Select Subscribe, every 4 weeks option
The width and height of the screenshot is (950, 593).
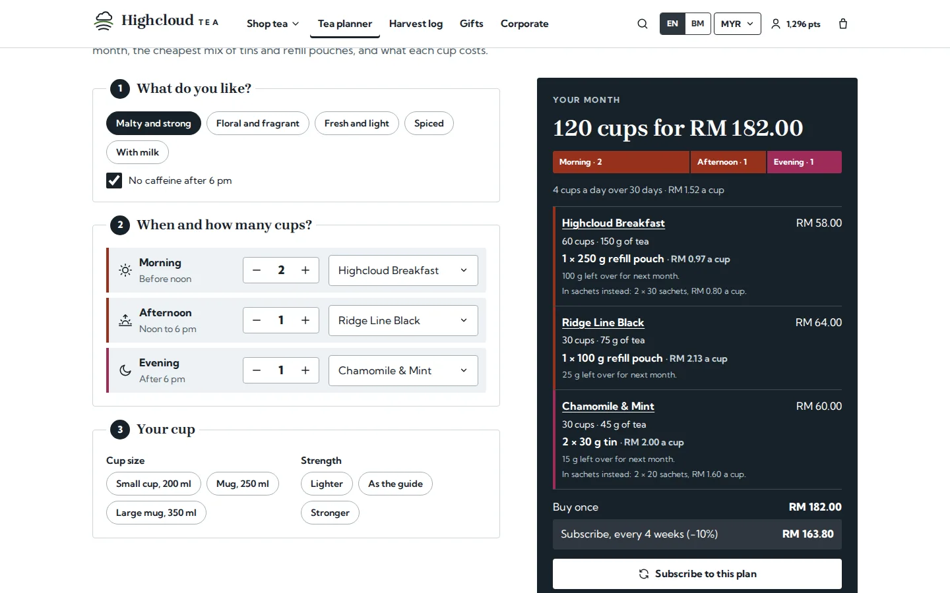[x=697, y=534]
